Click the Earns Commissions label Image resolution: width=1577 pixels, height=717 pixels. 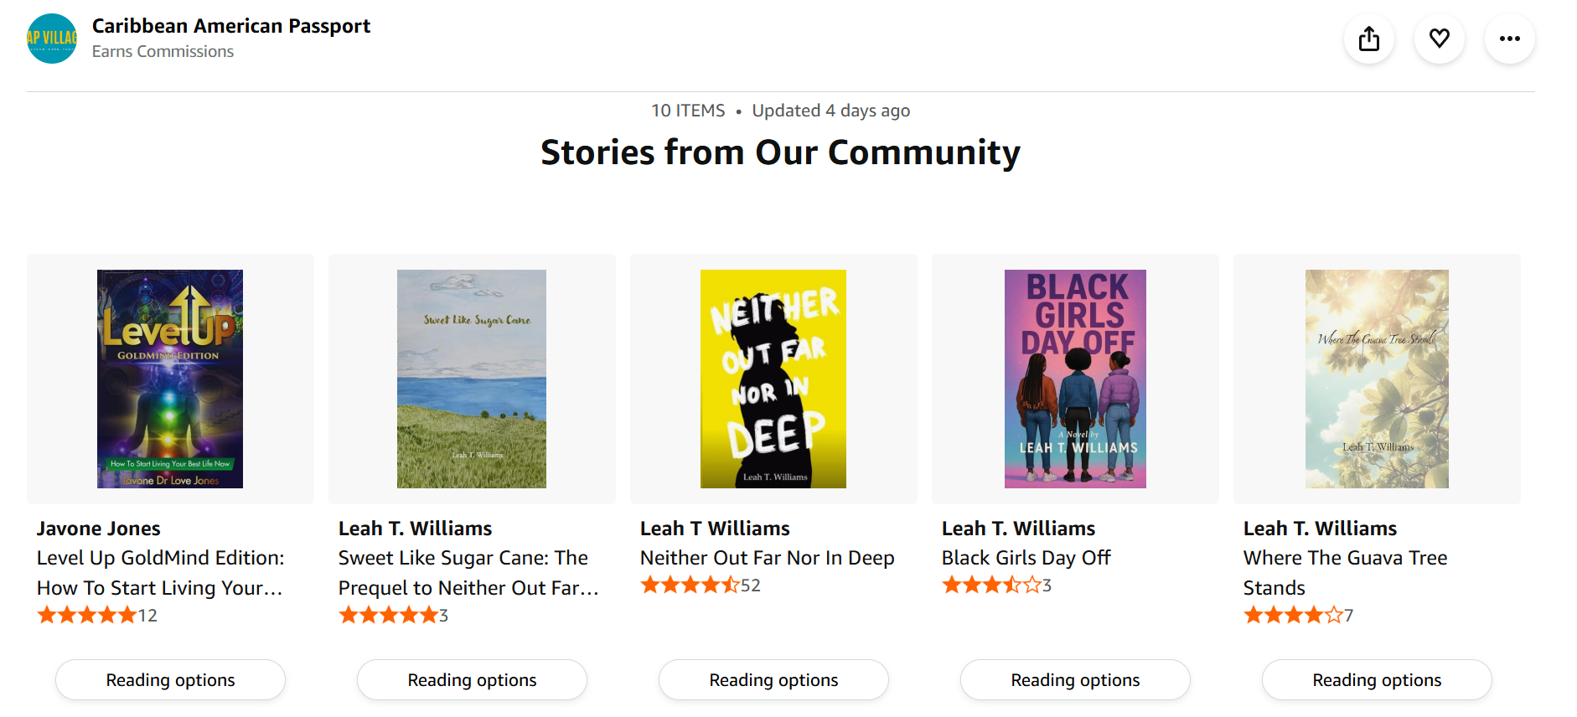[x=163, y=51]
